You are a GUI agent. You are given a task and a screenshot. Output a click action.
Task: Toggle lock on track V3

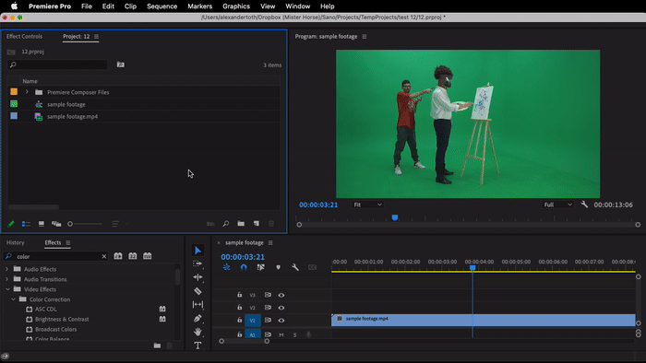pyautogui.click(x=239, y=295)
